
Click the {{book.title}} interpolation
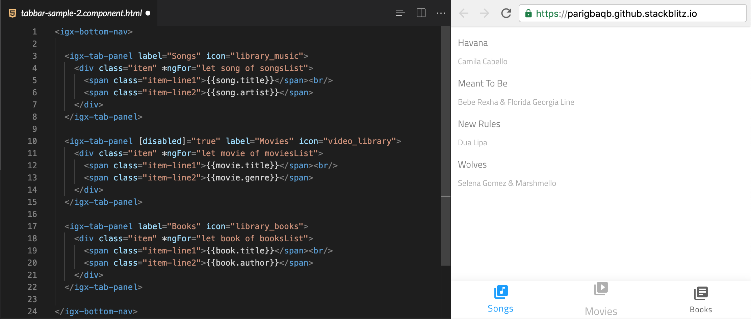tap(240, 251)
